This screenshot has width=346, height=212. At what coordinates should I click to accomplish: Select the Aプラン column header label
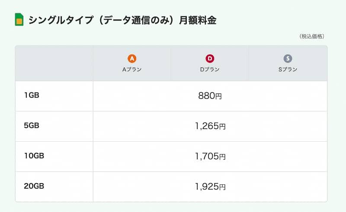click(132, 70)
